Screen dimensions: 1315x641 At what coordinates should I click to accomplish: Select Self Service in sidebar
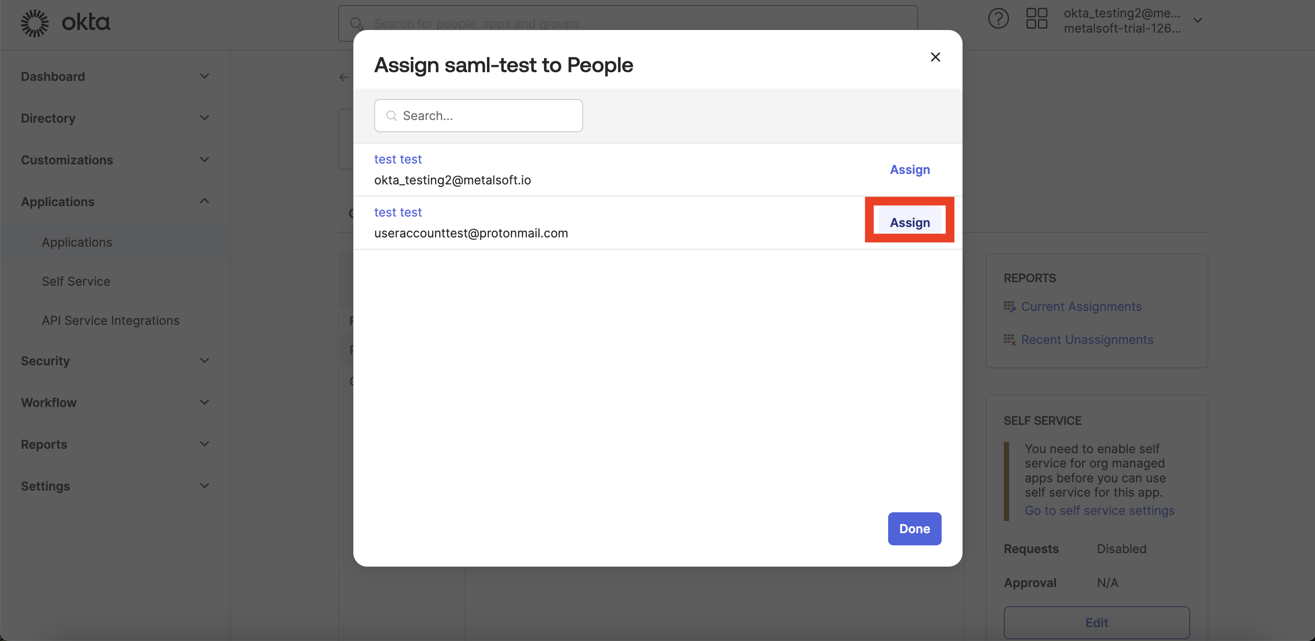click(x=76, y=281)
